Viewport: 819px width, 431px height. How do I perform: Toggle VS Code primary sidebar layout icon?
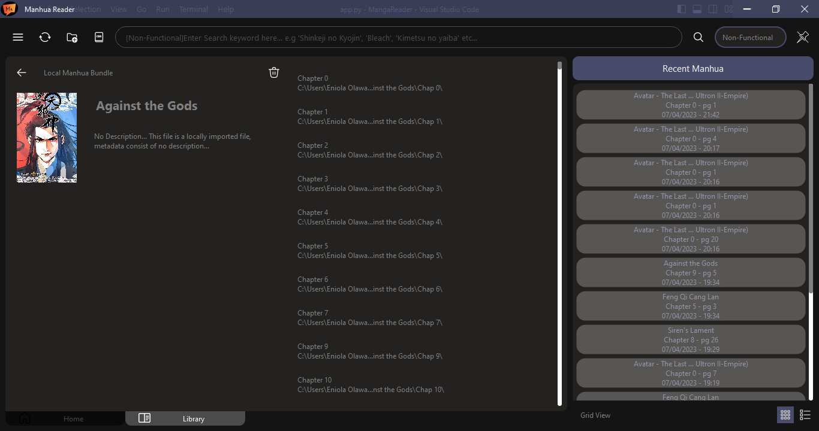point(682,9)
